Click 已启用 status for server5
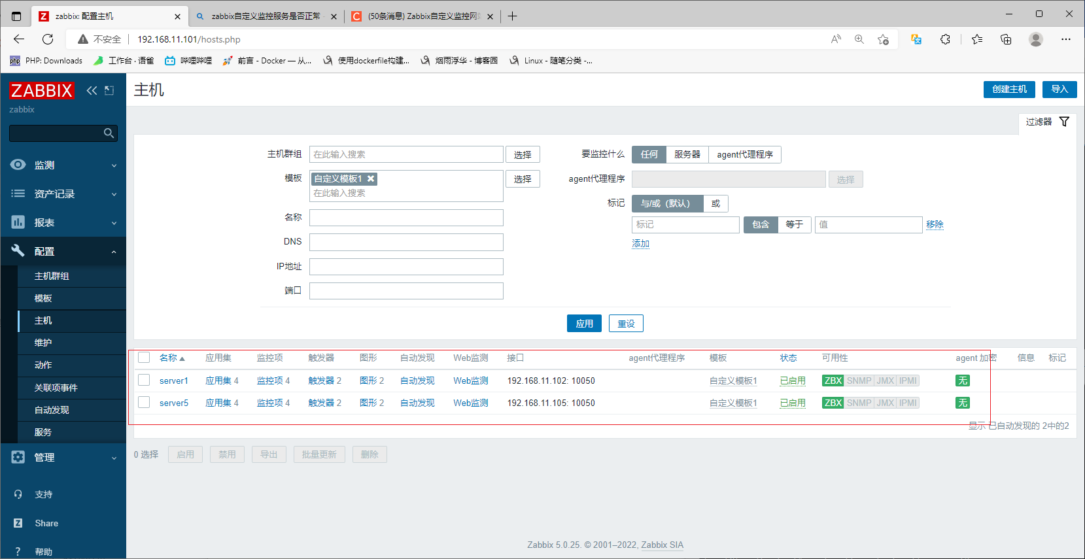The width and height of the screenshot is (1085, 559). 793,403
